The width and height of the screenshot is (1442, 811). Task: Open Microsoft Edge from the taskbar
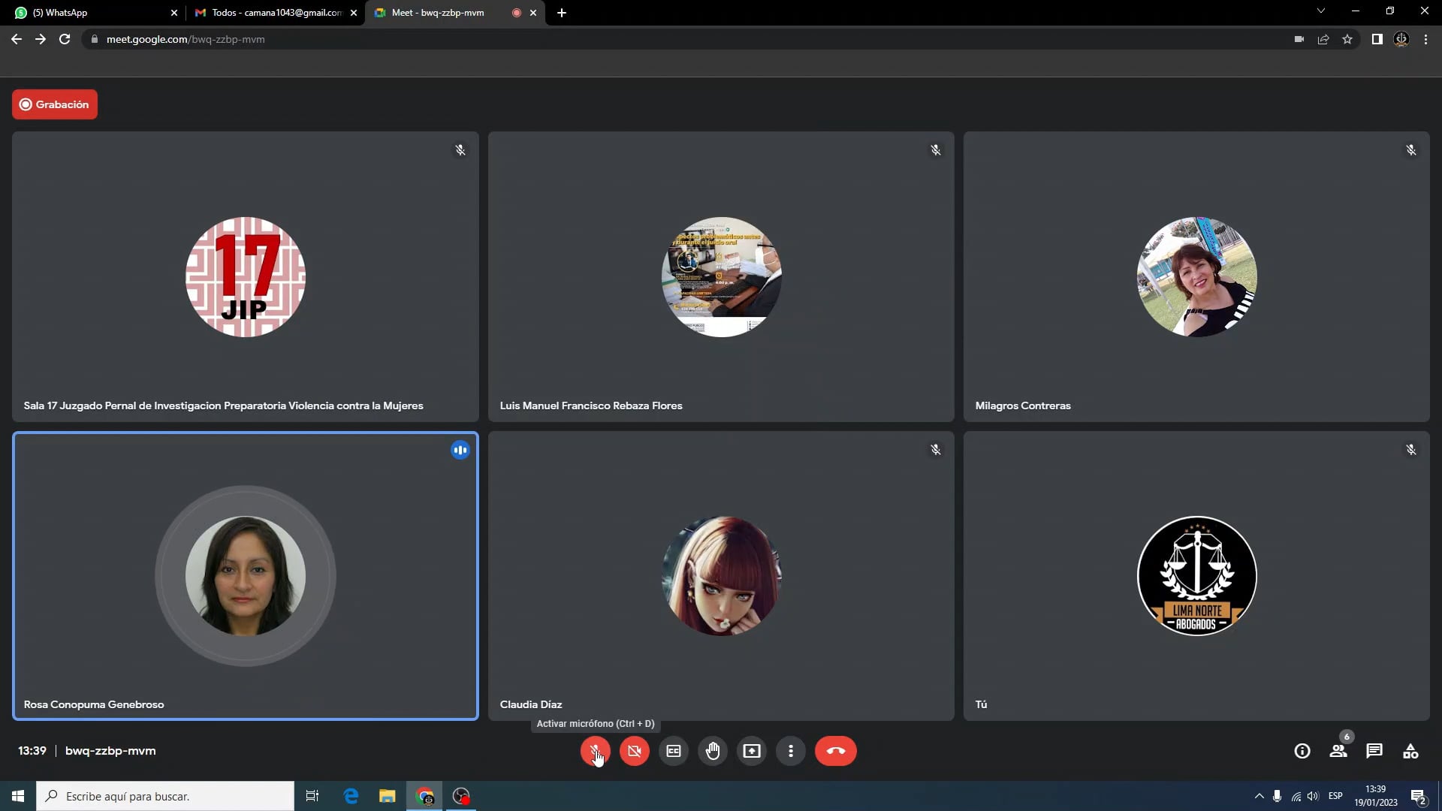tap(351, 796)
